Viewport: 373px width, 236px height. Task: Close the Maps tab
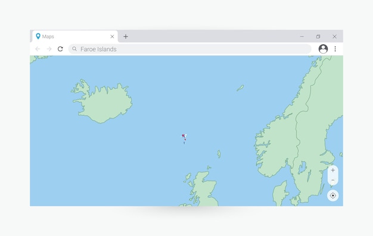tap(112, 36)
